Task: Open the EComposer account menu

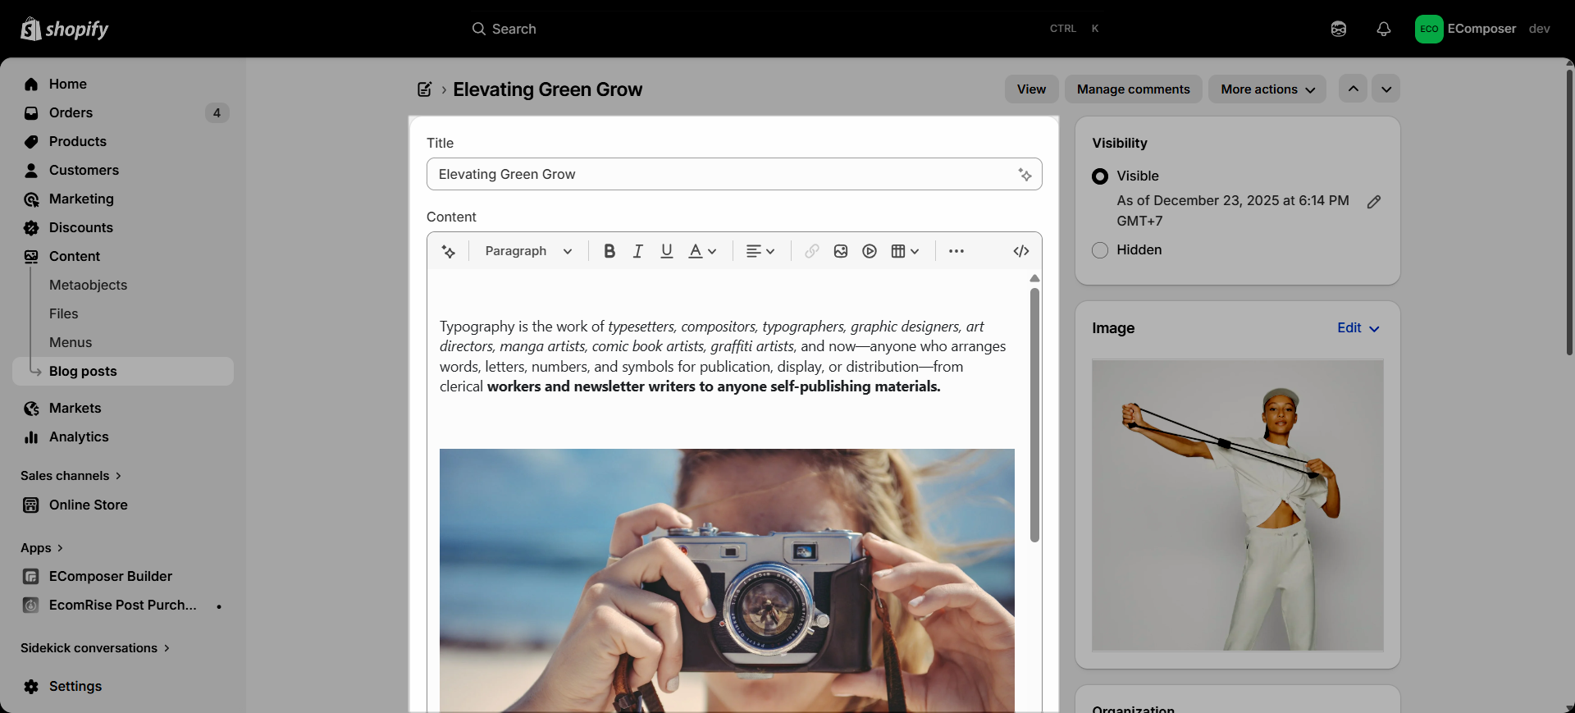Action: (x=1483, y=29)
